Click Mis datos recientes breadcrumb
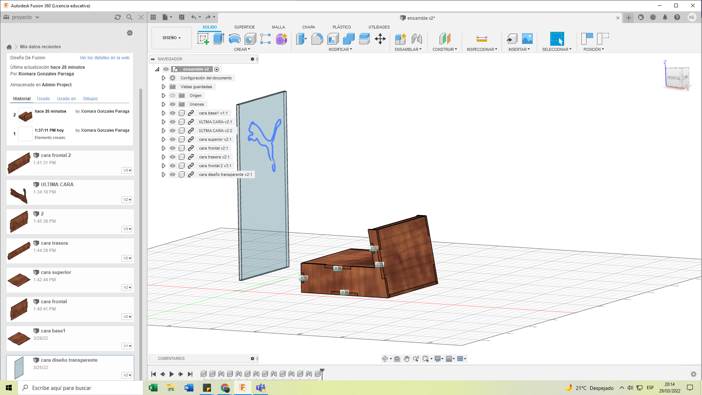 (40, 47)
